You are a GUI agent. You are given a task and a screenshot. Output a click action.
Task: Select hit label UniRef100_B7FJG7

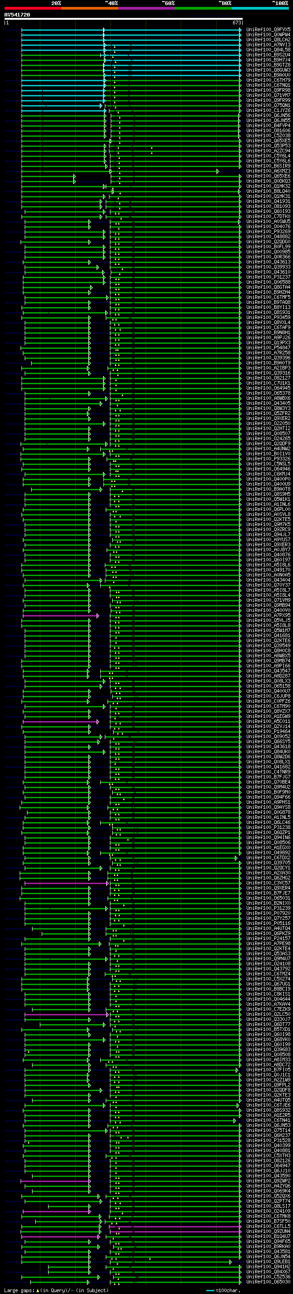pos(268,777)
